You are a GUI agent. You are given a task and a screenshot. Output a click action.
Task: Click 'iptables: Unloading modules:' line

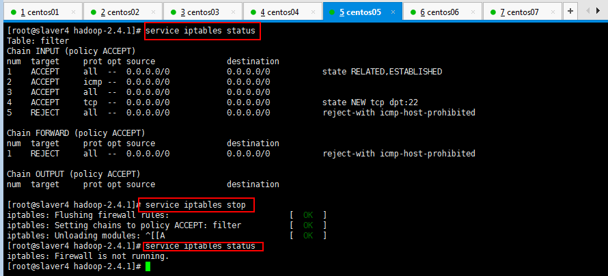coord(74,235)
